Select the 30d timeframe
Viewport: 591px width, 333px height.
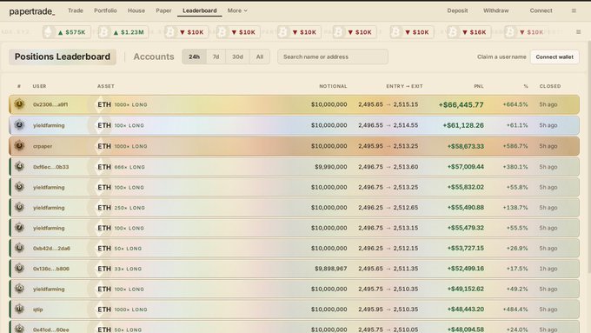click(237, 57)
